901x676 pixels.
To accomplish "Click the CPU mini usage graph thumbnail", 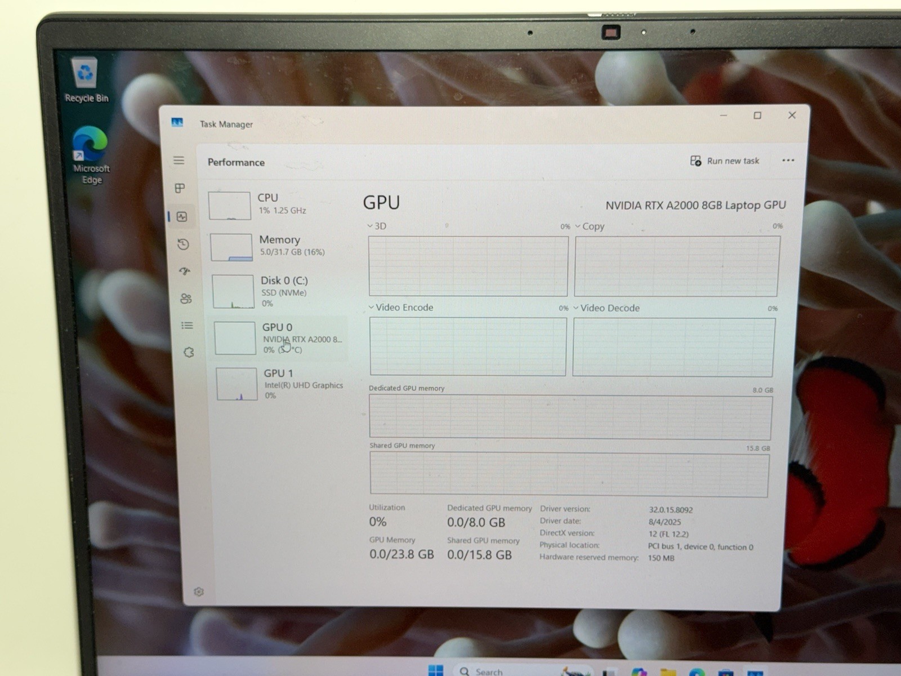I will 229,206.
